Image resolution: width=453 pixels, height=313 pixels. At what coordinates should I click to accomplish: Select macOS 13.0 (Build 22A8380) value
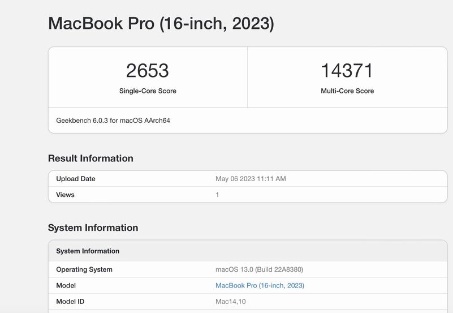(259, 269)
